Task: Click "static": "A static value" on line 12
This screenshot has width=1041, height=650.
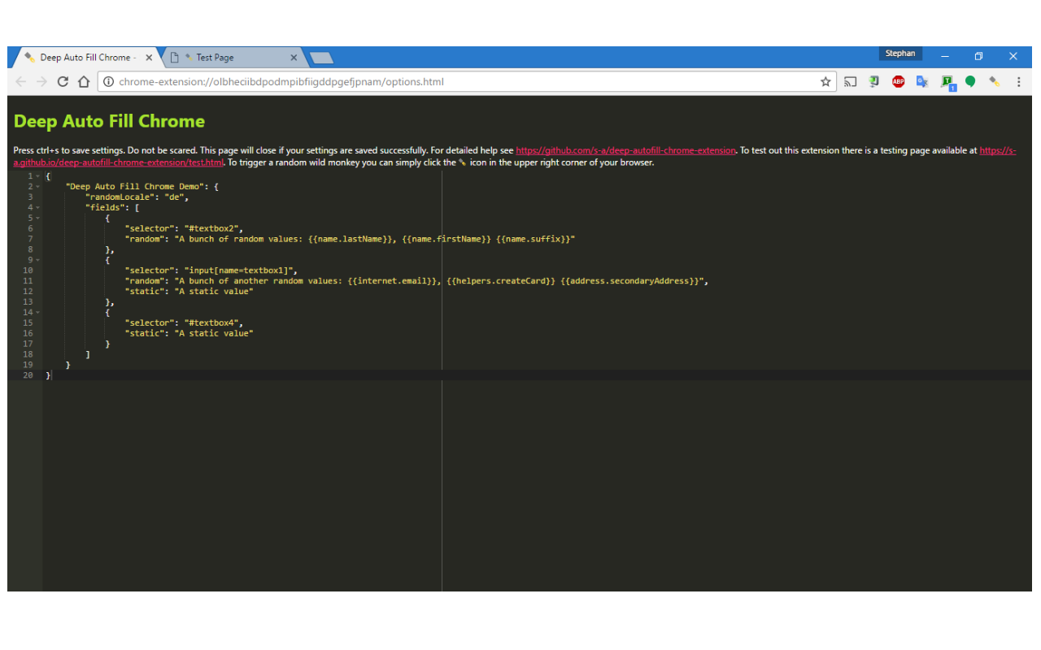Action: 189,292
